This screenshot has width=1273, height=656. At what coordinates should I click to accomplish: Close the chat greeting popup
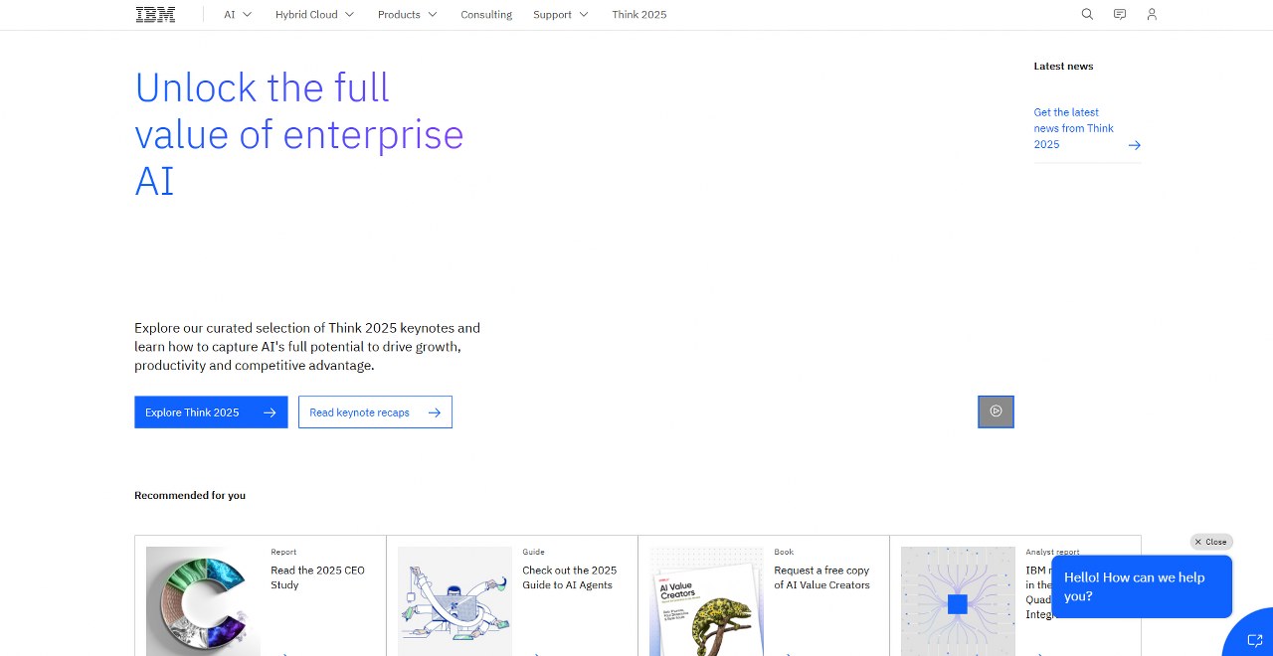1211,542
